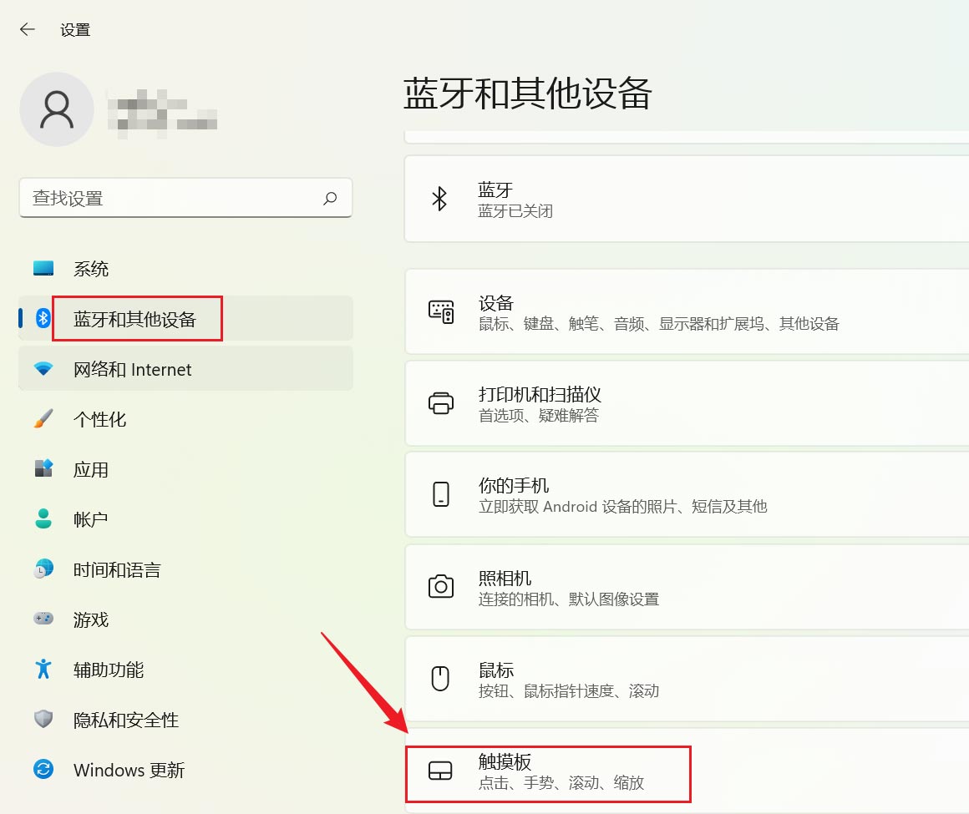Open 照相机 settings via the camera icon

pyautogui.click(x=441, y=586)
